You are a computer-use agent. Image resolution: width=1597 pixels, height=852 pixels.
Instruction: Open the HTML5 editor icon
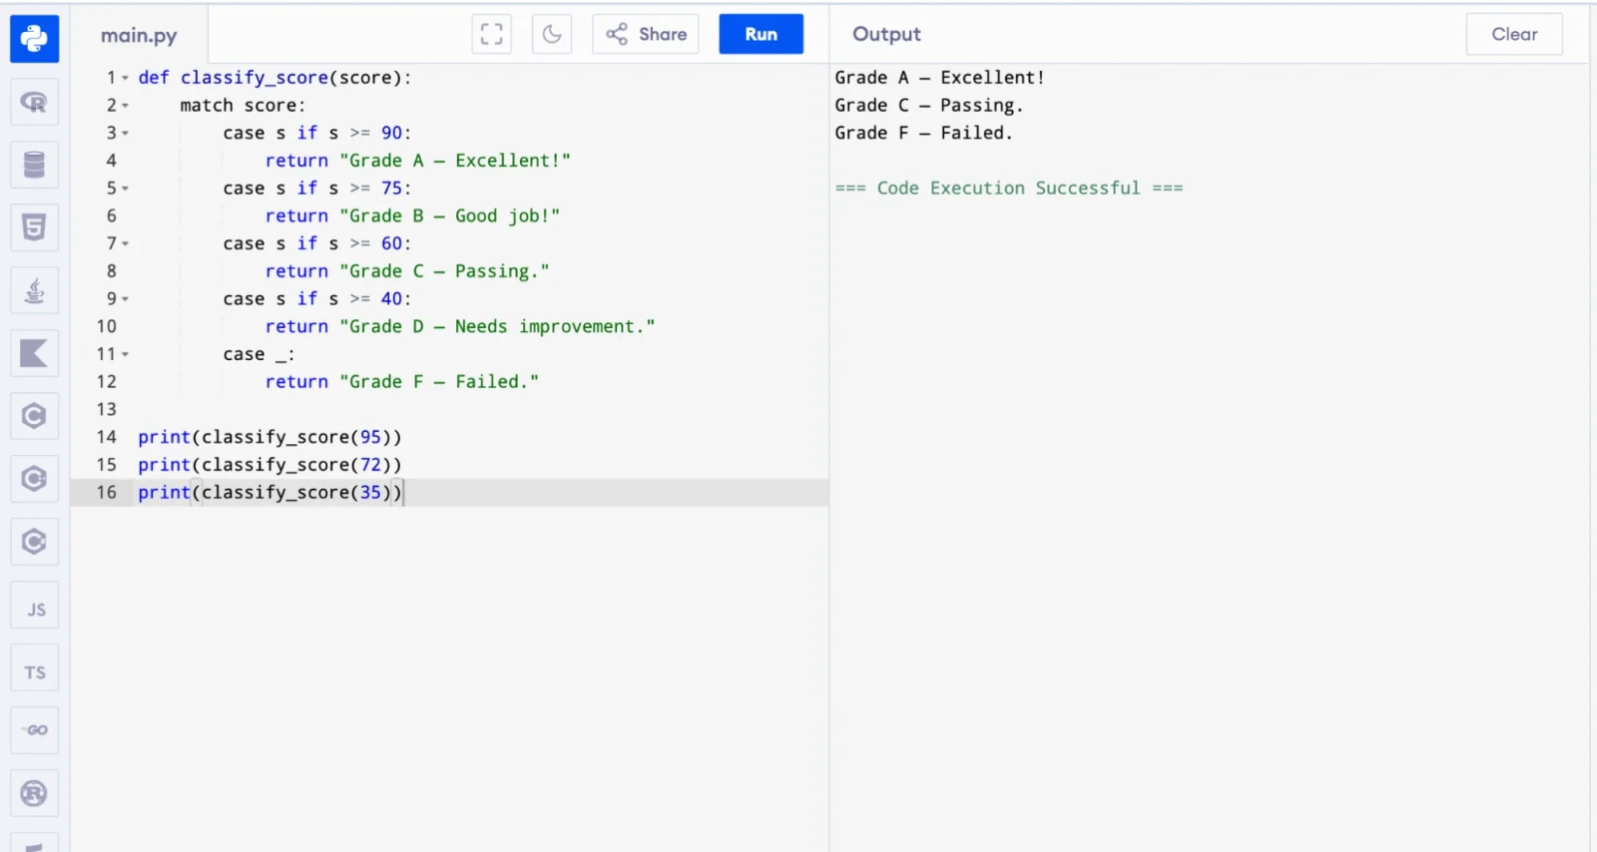tap(34, 227)
